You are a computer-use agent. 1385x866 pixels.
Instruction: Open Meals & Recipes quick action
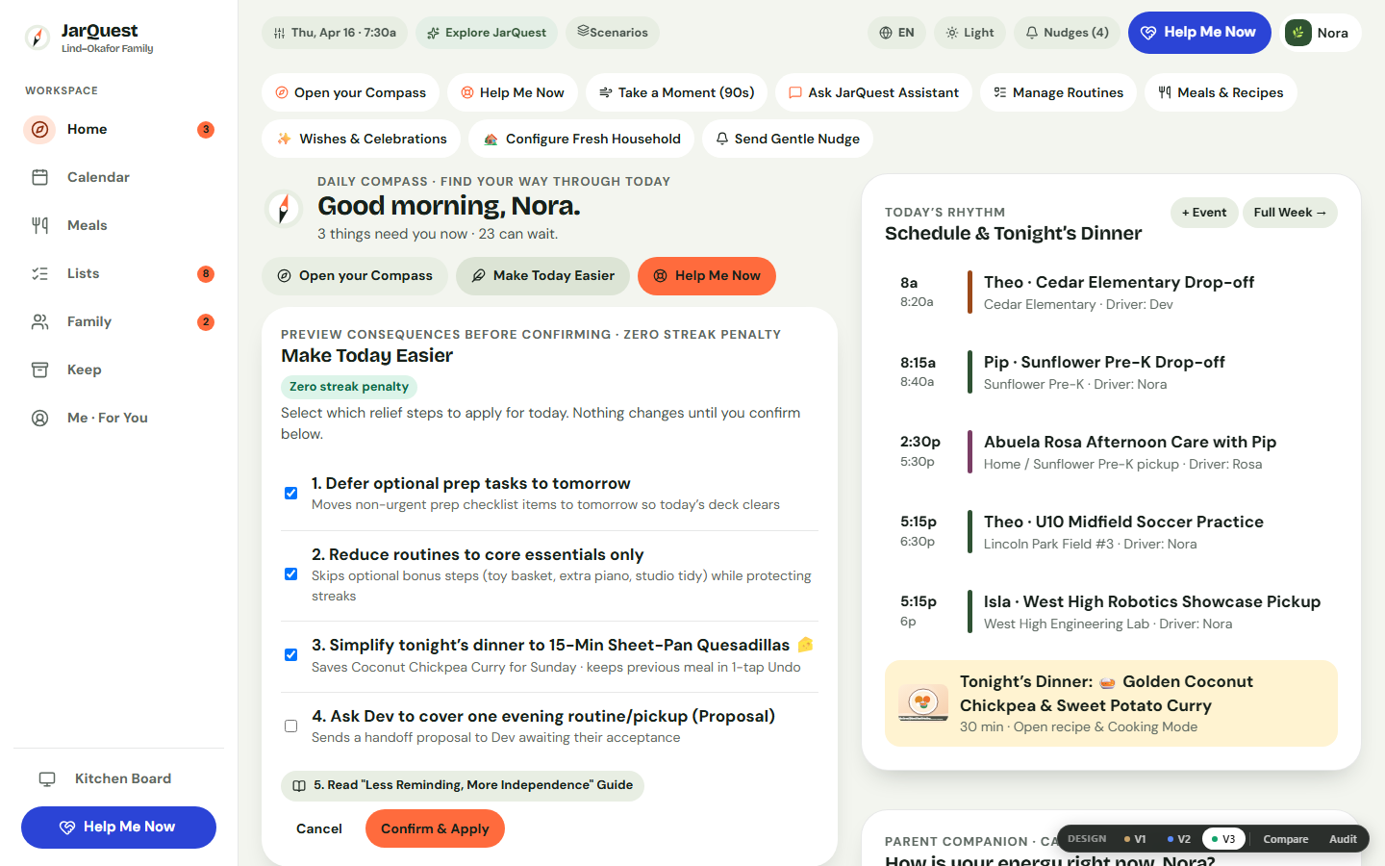[x=1221, y=92]
